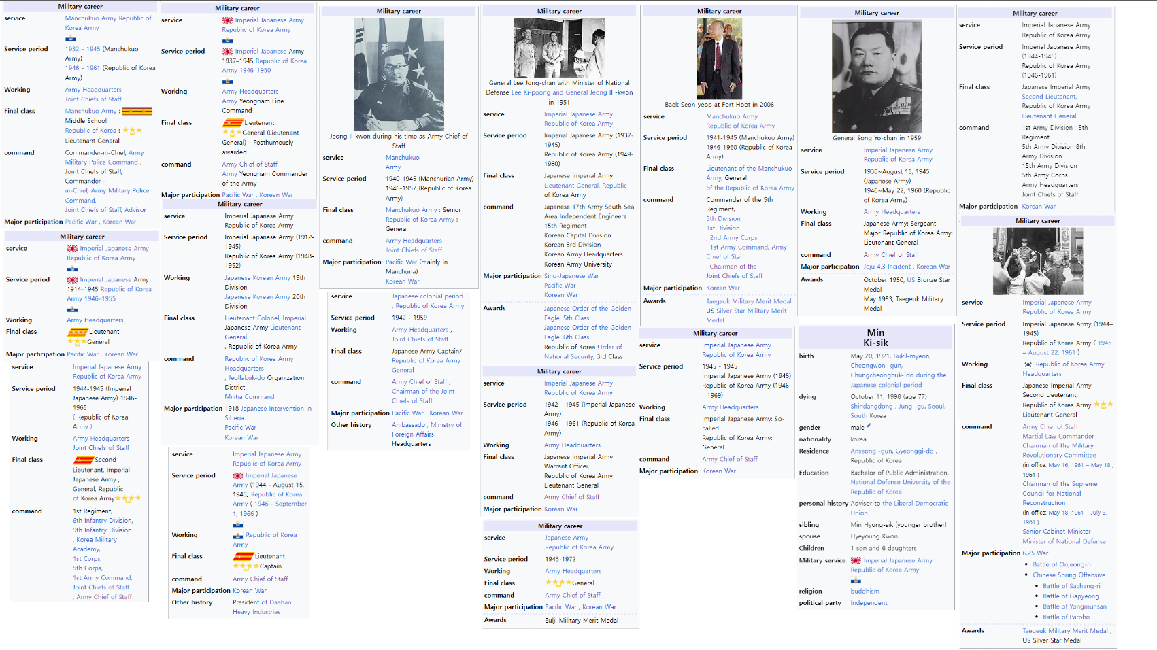Click the small flag icon under "Army 1946–1950"
This screenshot has width=1157, height=650.
coord(227,81)
